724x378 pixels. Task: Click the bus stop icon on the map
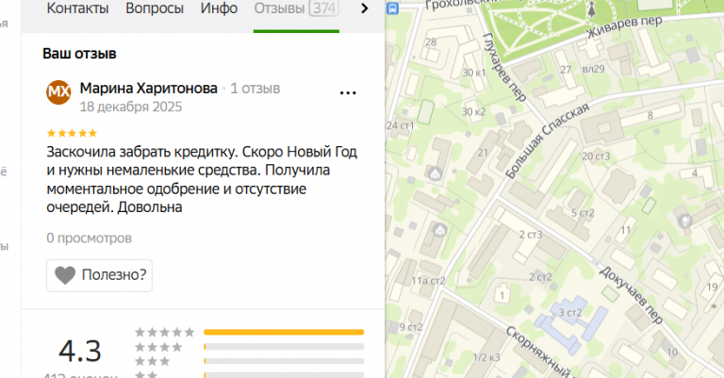pos(392,8)
